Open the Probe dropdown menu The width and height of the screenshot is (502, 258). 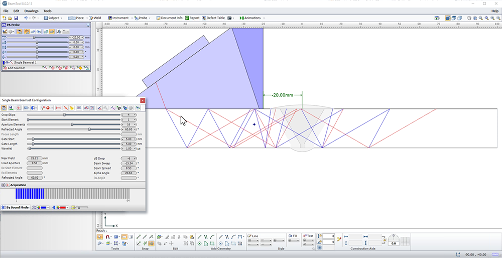150,18
